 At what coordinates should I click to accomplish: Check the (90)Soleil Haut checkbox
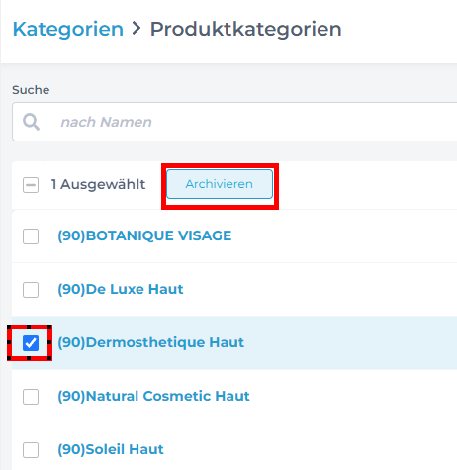pyautogui.click(x=31, y=450)
